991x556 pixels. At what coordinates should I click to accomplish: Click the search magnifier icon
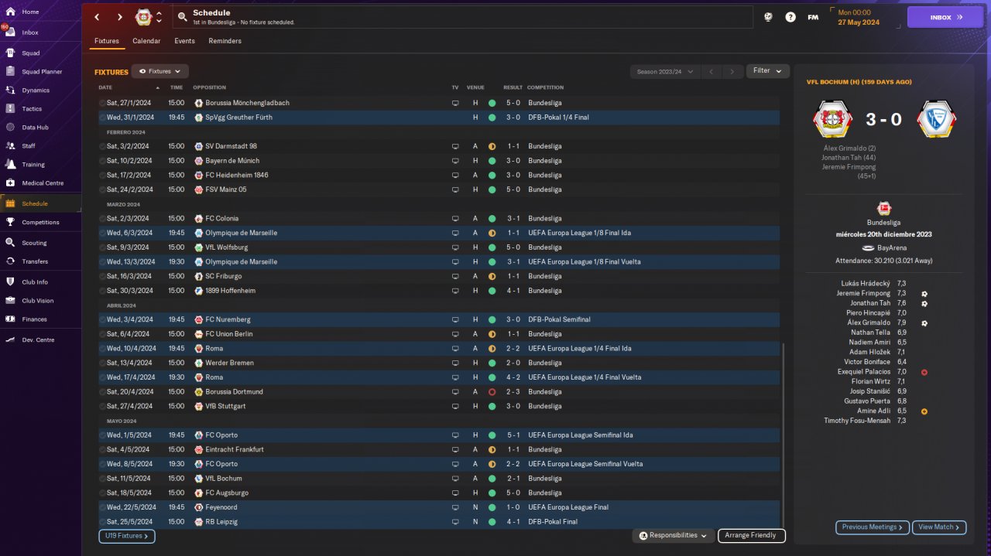click(x=182, y=17)
